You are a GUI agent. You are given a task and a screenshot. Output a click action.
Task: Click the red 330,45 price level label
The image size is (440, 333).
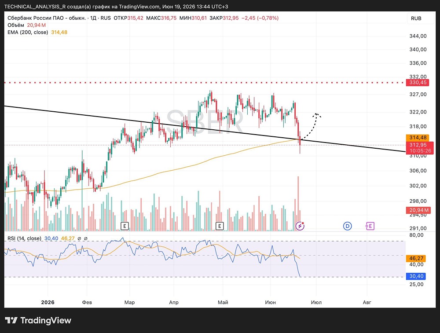pyautogui.click(x=418, y=82)
